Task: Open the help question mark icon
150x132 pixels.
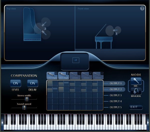Action: 142,8
